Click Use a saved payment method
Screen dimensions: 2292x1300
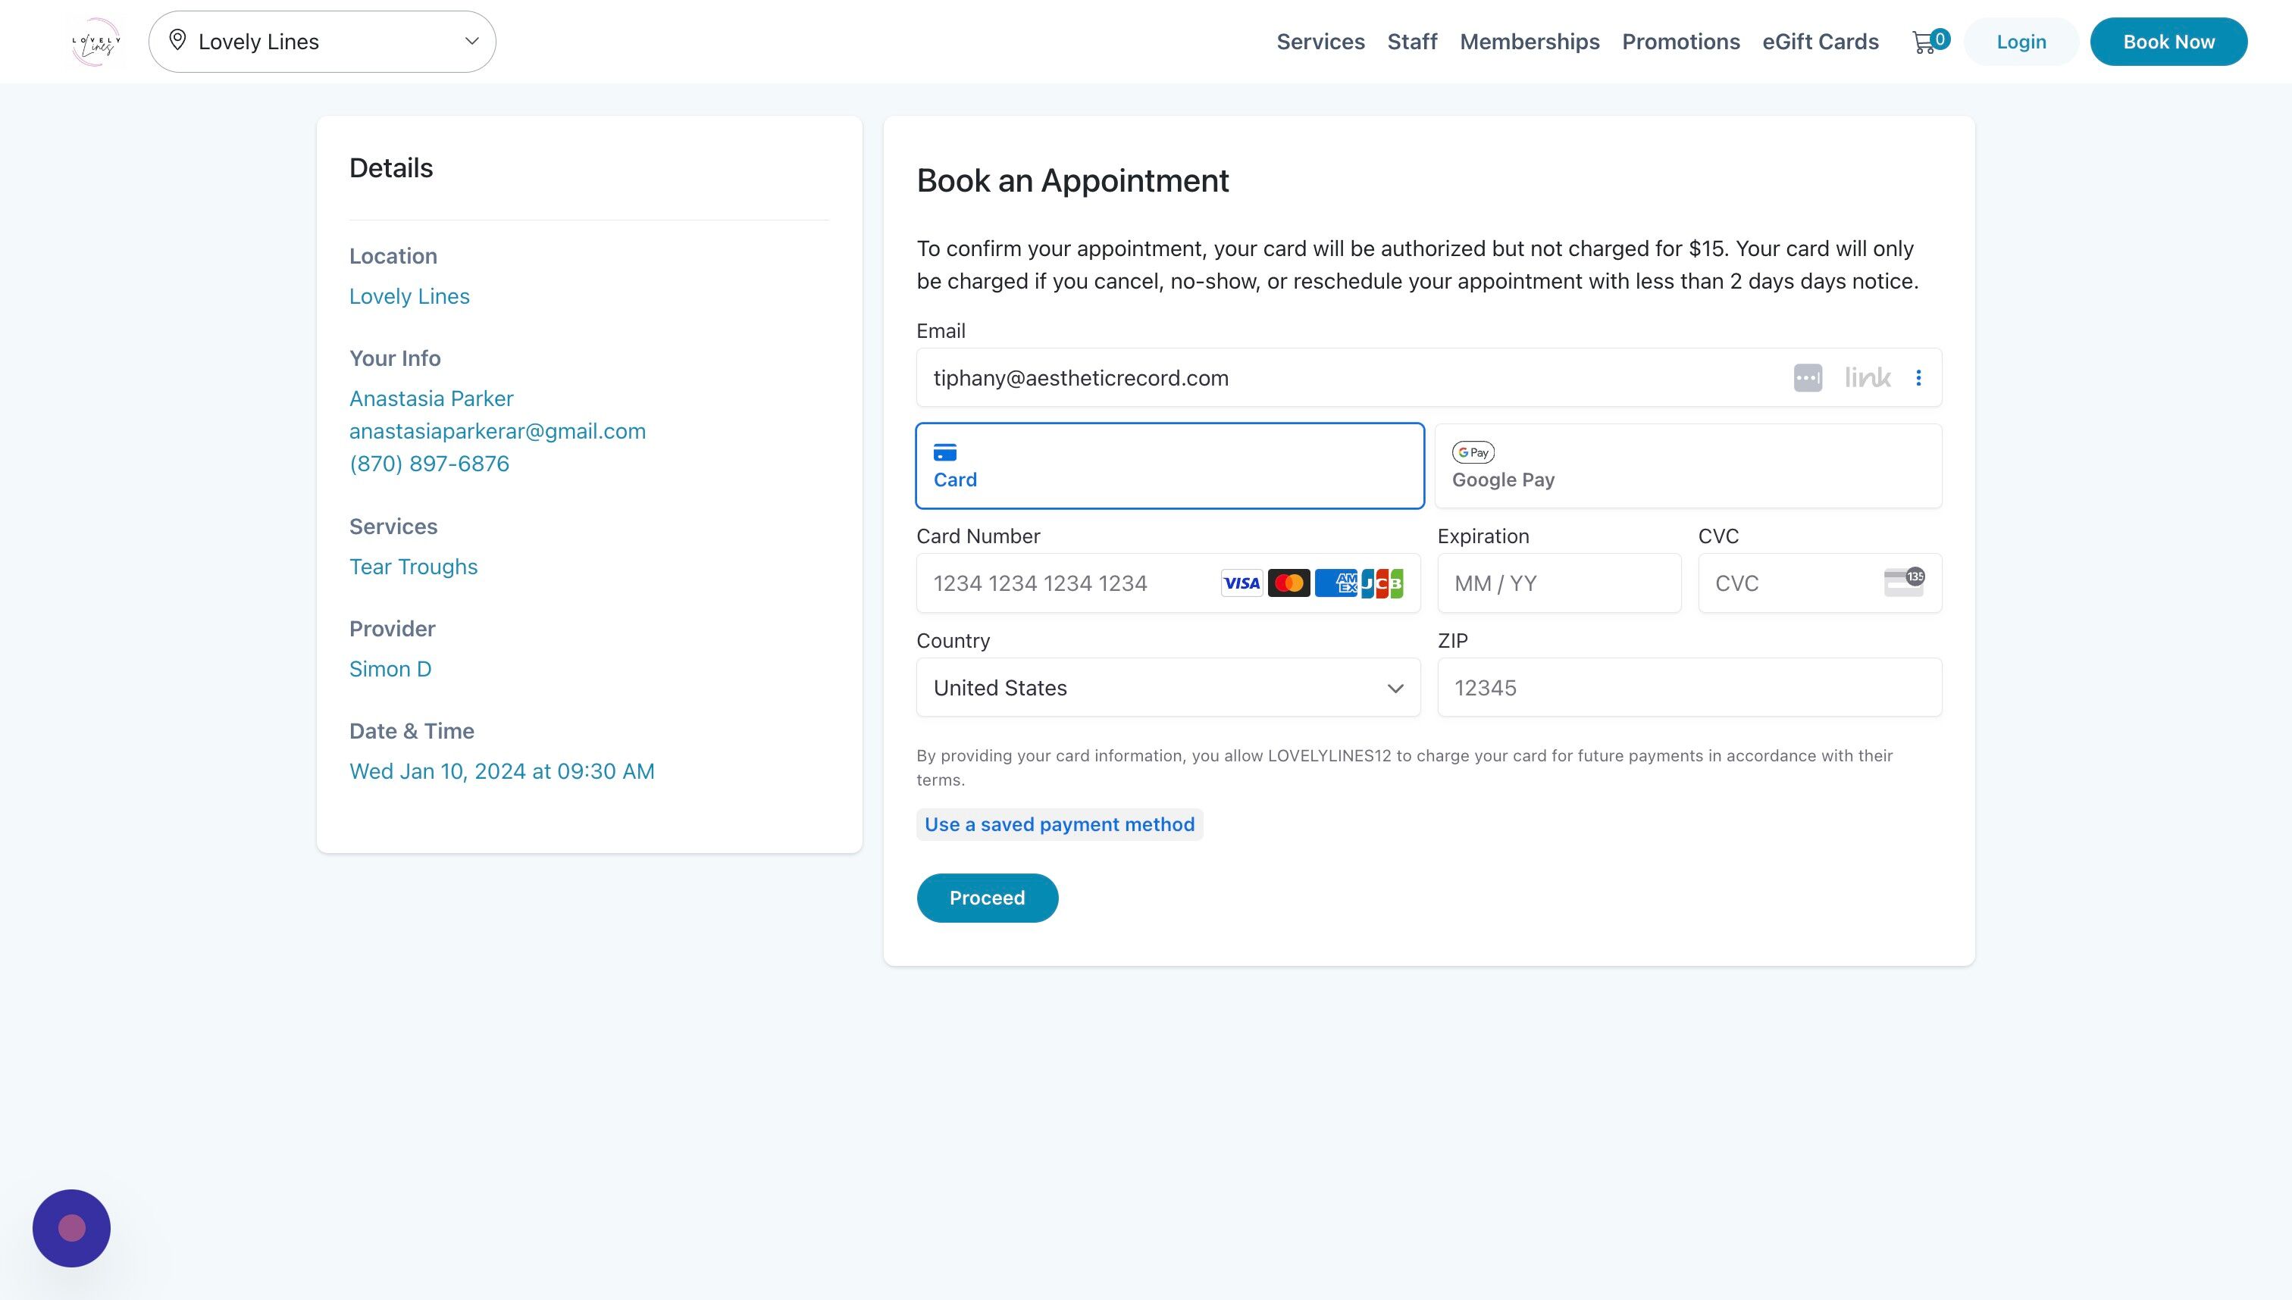tap(1060, 824)
